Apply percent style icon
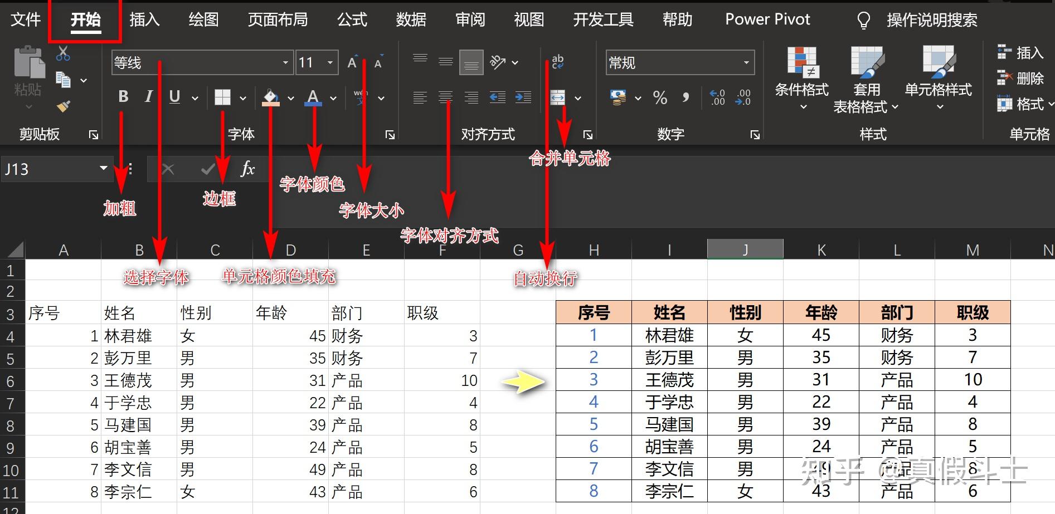 (x=660, y=98)
